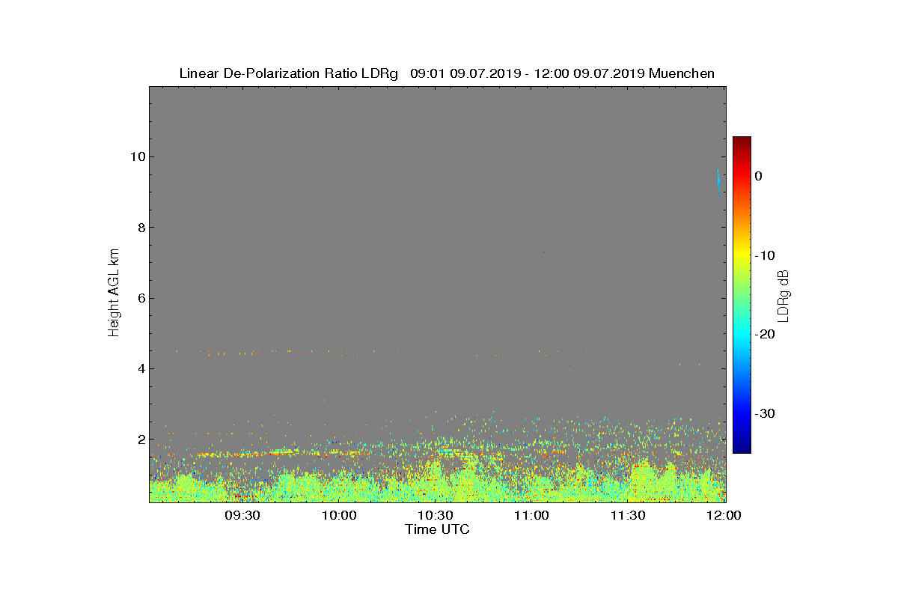
Task: Click the height label '10' on y-axis
Action: pos(137,156)
